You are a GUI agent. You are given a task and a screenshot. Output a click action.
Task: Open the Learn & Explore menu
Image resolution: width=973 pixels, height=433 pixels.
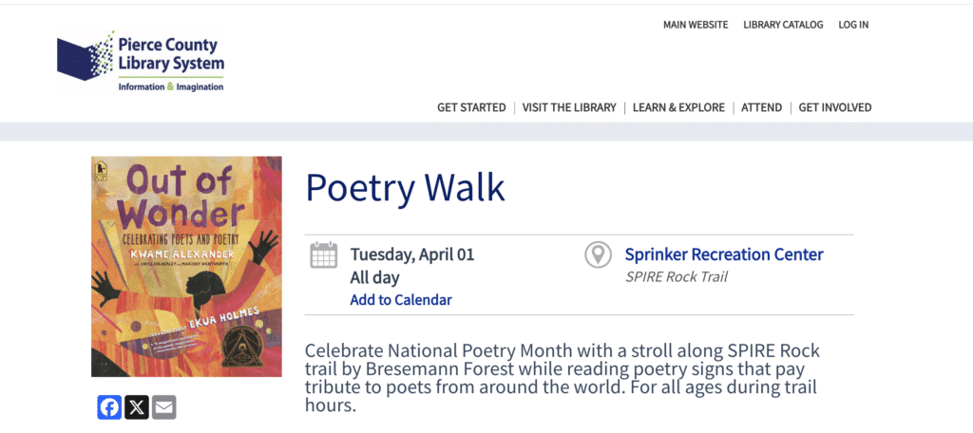pos(678,107)
